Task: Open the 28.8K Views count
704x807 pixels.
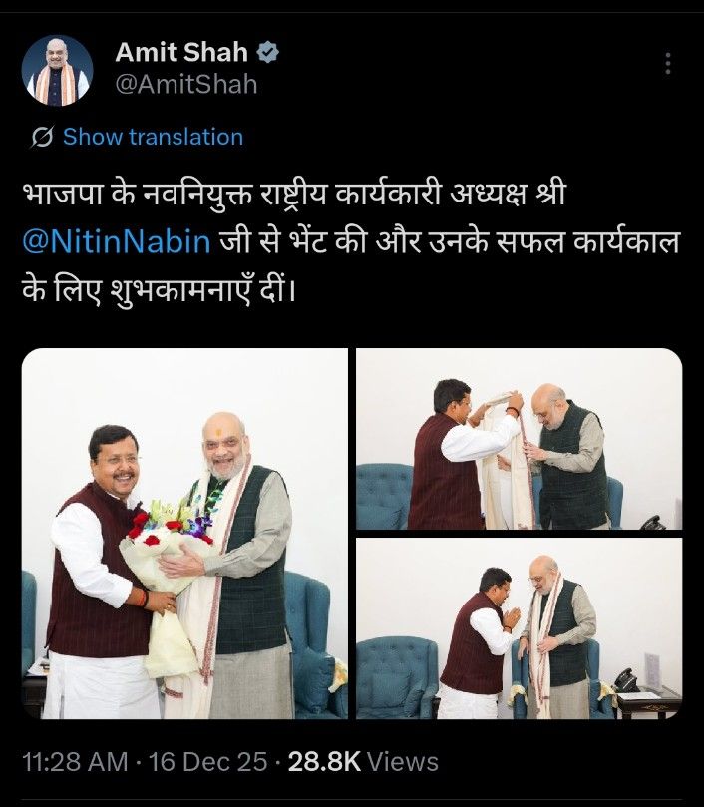Action: tap(363, 762)
